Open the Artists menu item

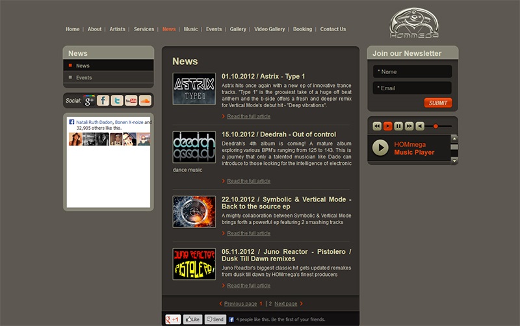click(x=118, y=29)
